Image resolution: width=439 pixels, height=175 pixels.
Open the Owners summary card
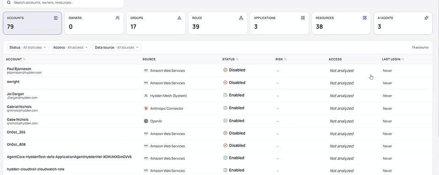click(x=94, y=23)
